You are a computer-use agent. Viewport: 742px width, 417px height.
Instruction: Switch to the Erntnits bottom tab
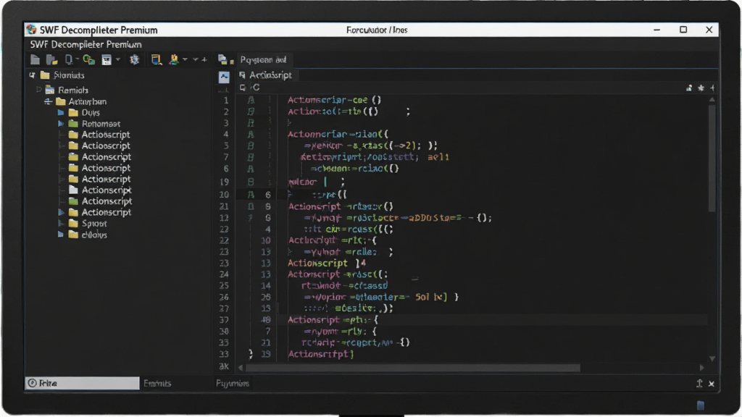[157, 384]
